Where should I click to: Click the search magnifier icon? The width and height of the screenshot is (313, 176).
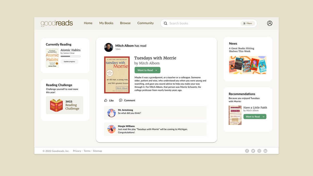[166, 23]
